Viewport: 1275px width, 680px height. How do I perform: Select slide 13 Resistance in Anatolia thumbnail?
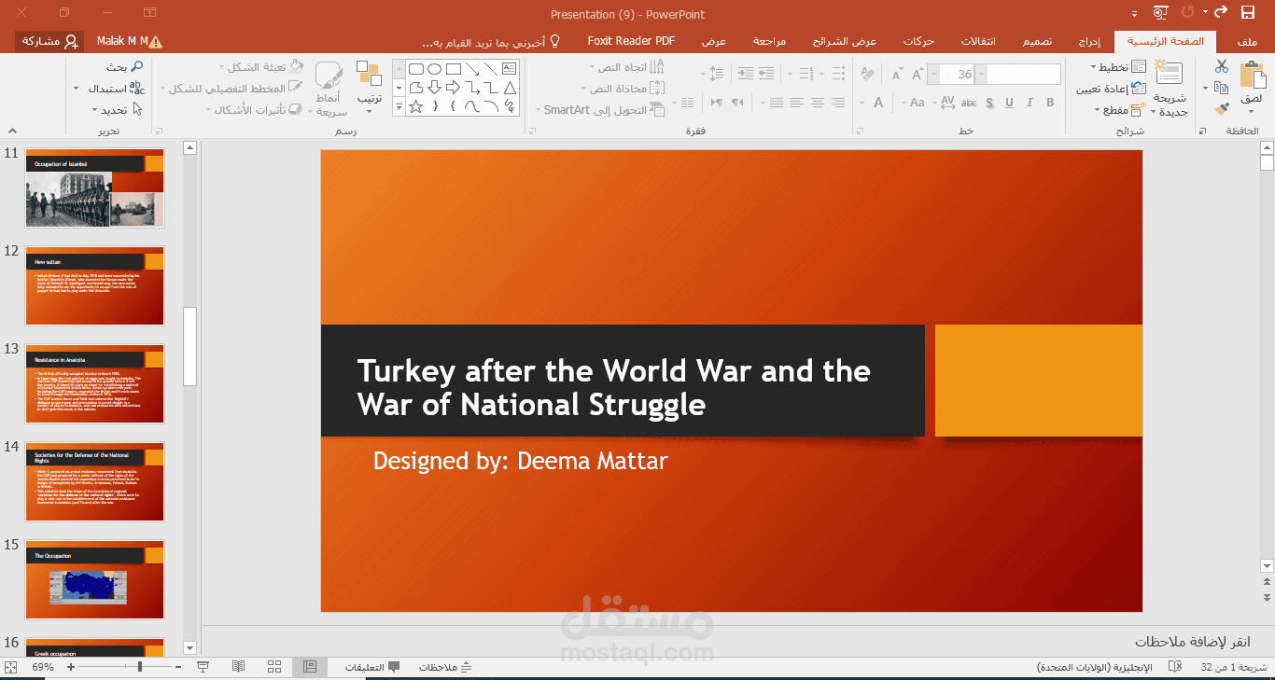tap(95, 383)
